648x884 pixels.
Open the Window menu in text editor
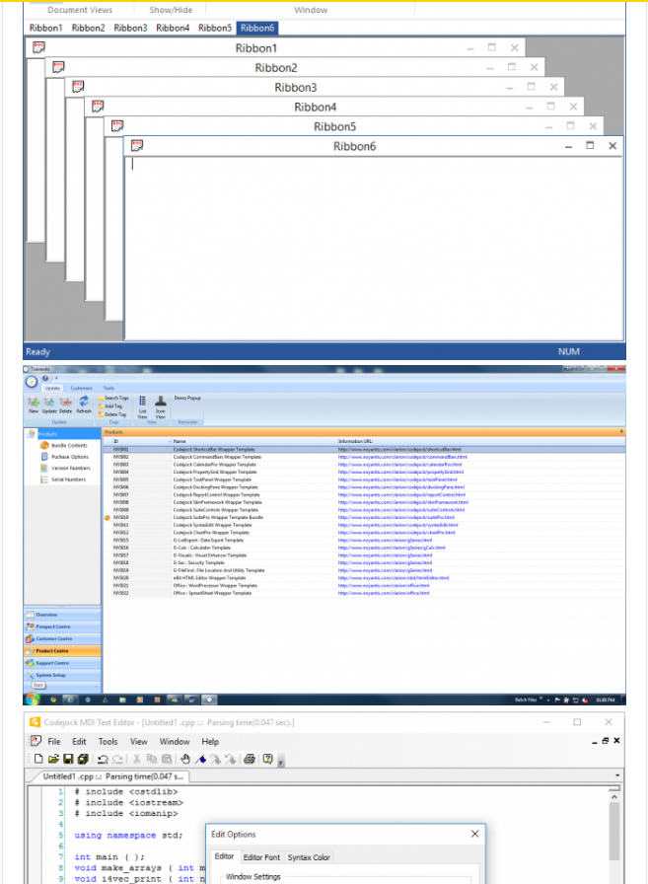175,741
